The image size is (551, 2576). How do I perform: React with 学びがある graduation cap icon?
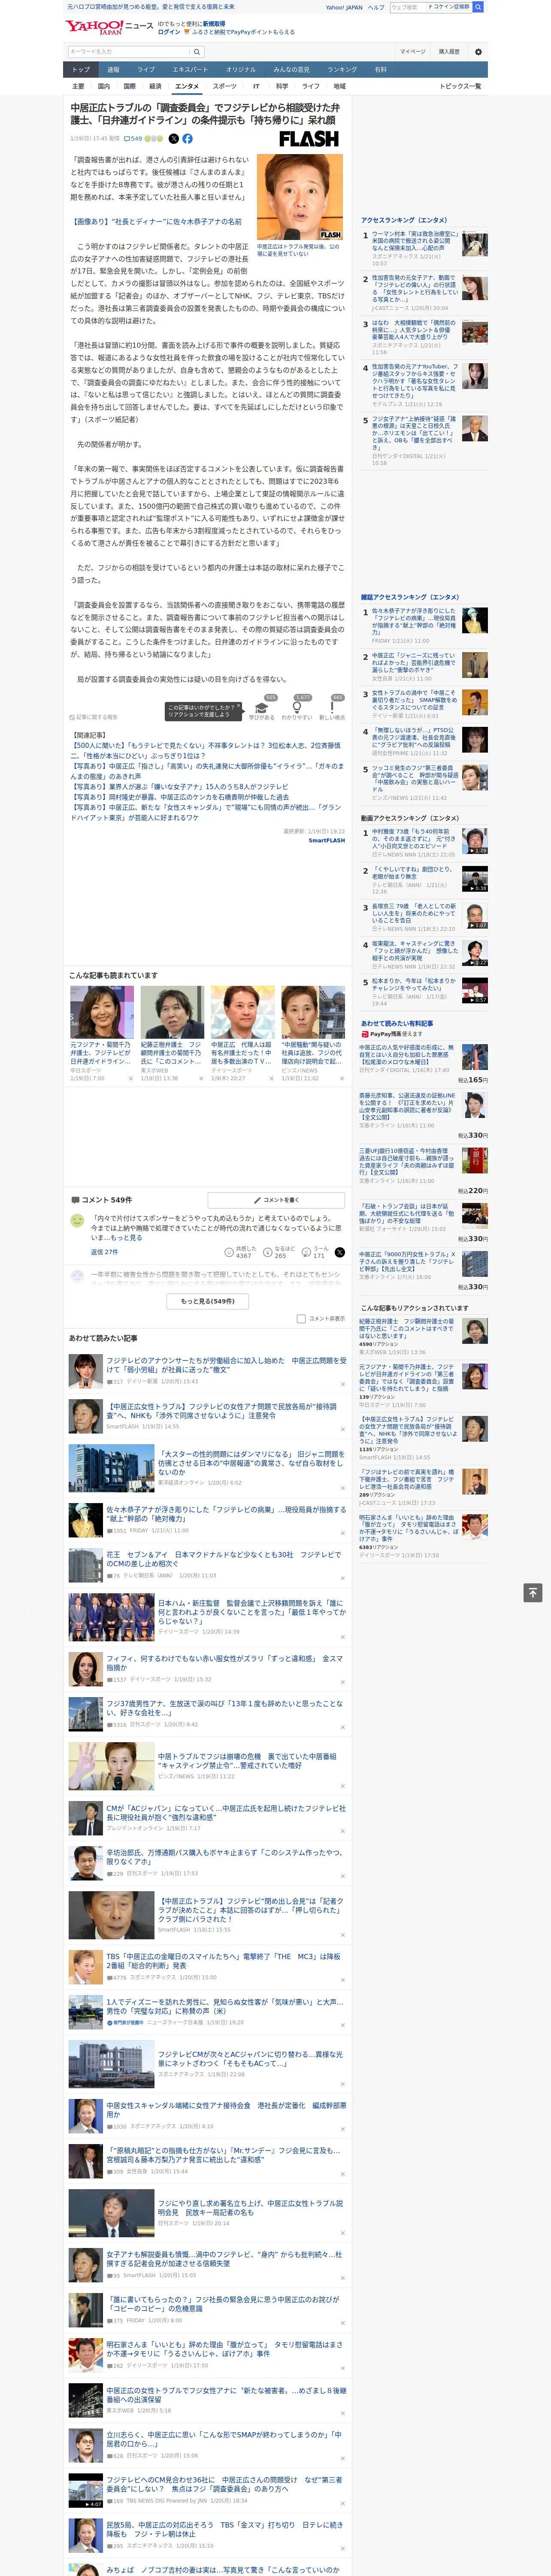point(262,708)
